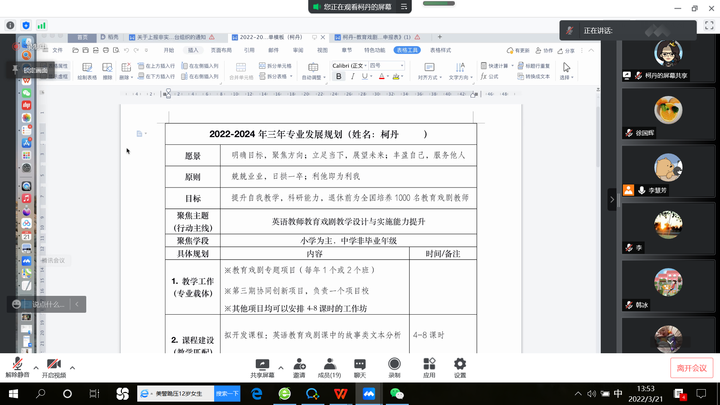The image size is (720, 405).
Task: Open 聊天 chat panel
Action: (x=360, y=367)
